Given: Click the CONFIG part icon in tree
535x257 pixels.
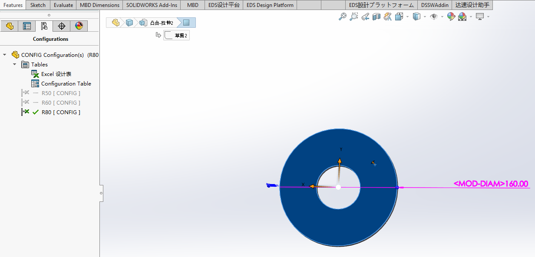Looking at the screenshot, I should (x=15, y=55).
